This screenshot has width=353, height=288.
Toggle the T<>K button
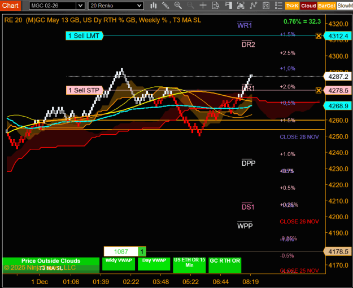tap(292, 6)
